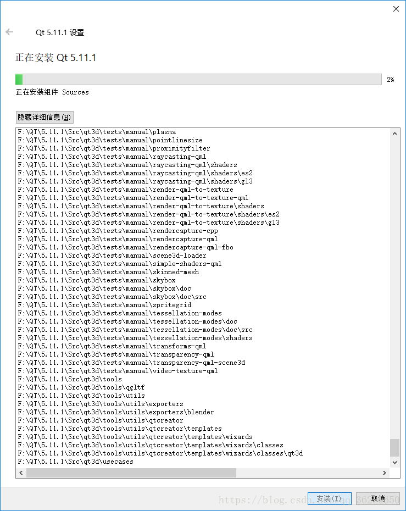Image resolution: width=406 pixels, height=511 pixels.
Task: Select log line ending with manual\proximityfilter
Action: (114, 148)
